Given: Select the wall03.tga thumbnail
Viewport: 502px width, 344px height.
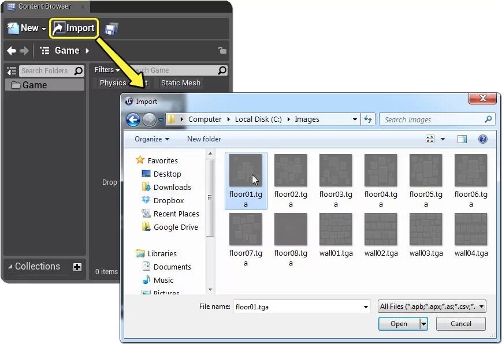Looking at the screenshot, I should 426,229.
